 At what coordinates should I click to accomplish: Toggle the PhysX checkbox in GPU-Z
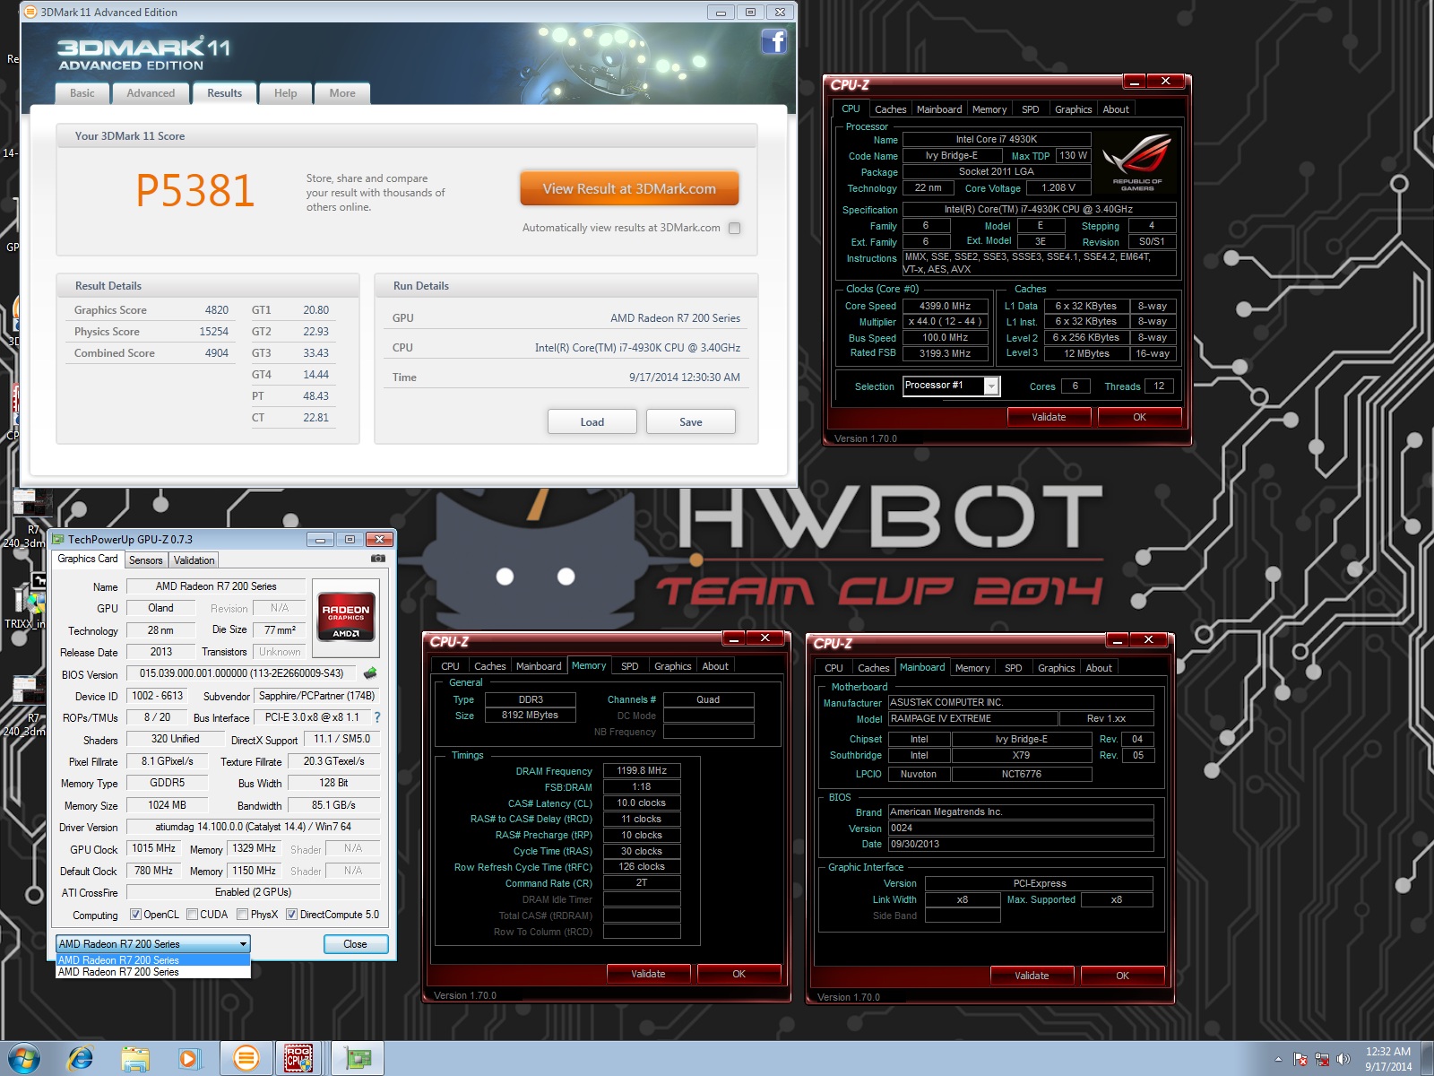tap(242, 915)
